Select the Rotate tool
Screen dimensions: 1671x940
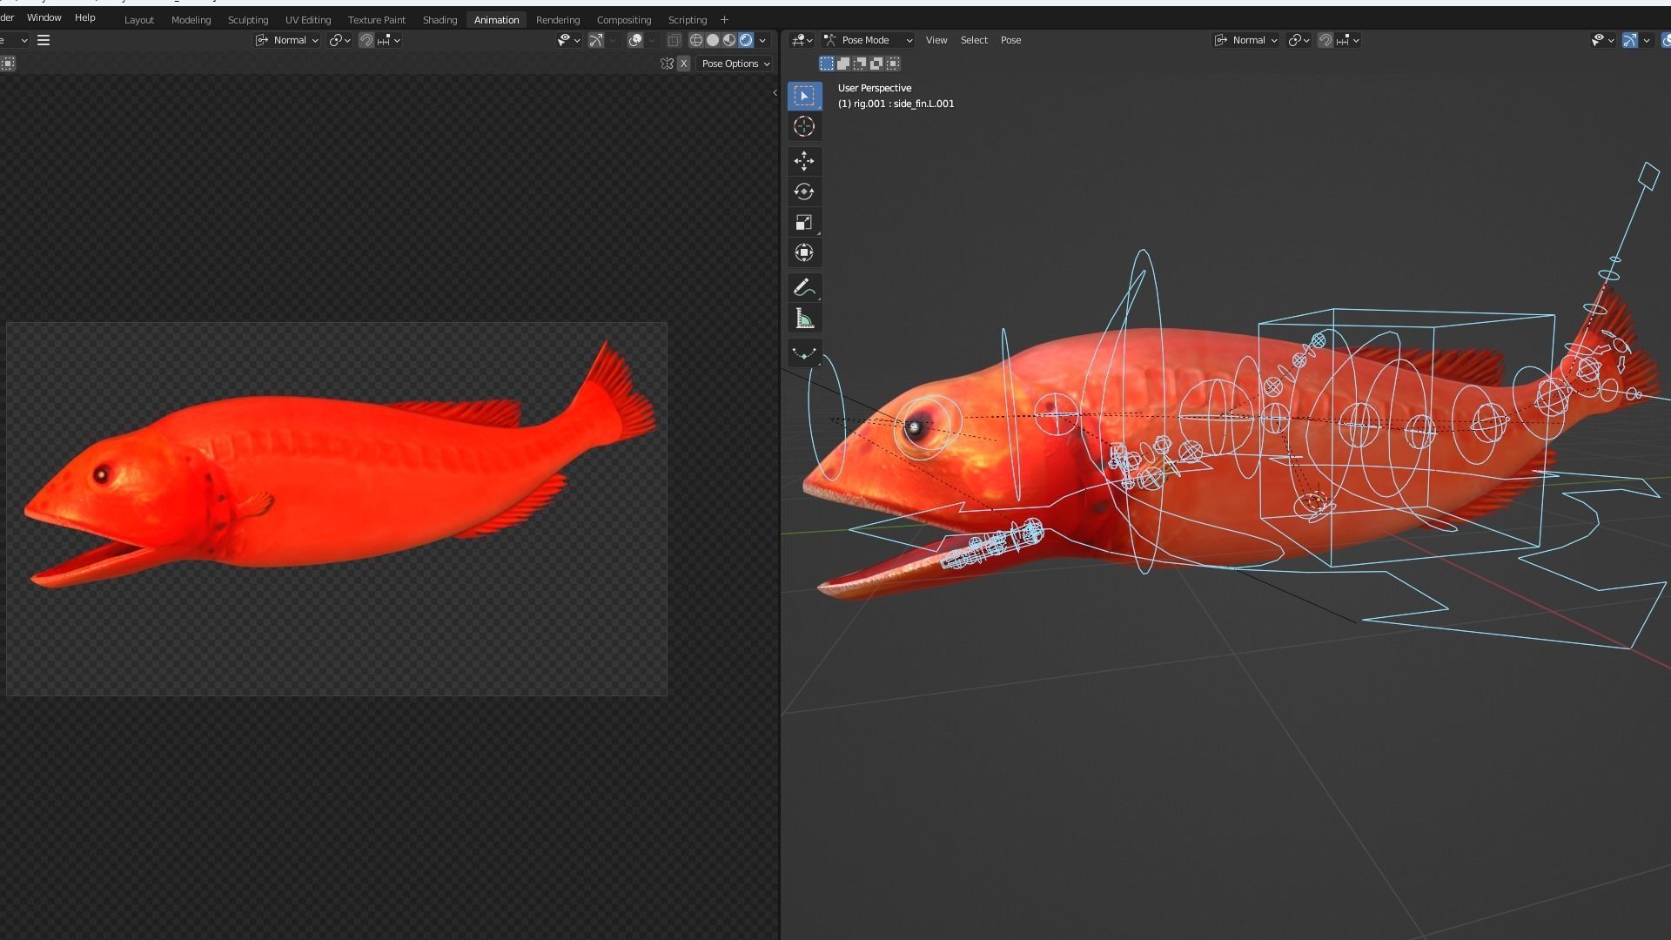click(804, 191)
